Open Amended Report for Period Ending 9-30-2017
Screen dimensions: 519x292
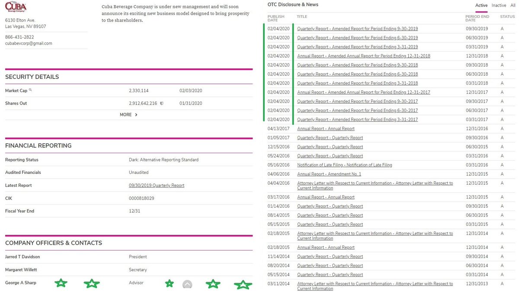click(x=357, y=101)
